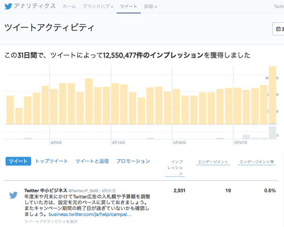Viewport: 284px width, 227px height.
Task: Click the 3月27日 axis label
Action: 241,142
